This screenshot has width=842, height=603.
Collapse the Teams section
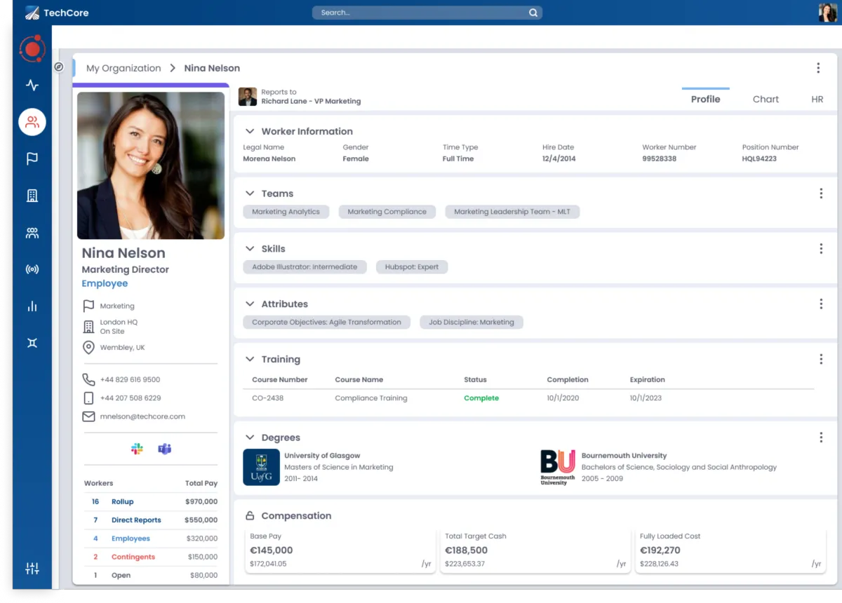249,194
